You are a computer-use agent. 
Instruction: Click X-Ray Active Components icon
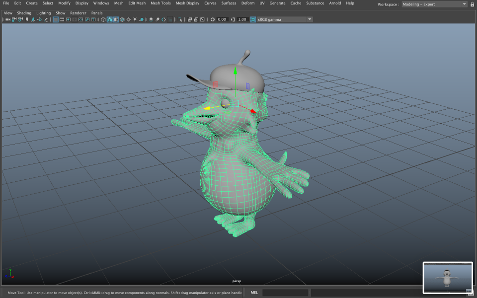[x=196, y=19]
